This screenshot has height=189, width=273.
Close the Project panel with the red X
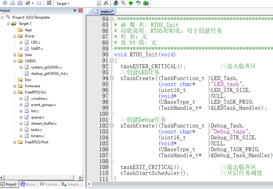pyautogui.click(x=80, y=10)
